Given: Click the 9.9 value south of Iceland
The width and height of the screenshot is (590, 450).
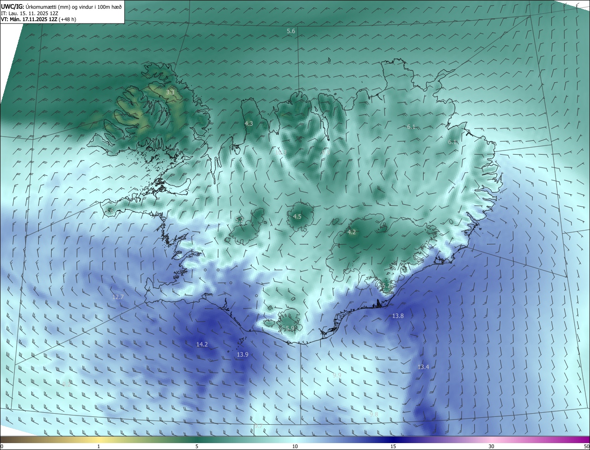Looking at the screenshot, I should click(x=337, y=375).
